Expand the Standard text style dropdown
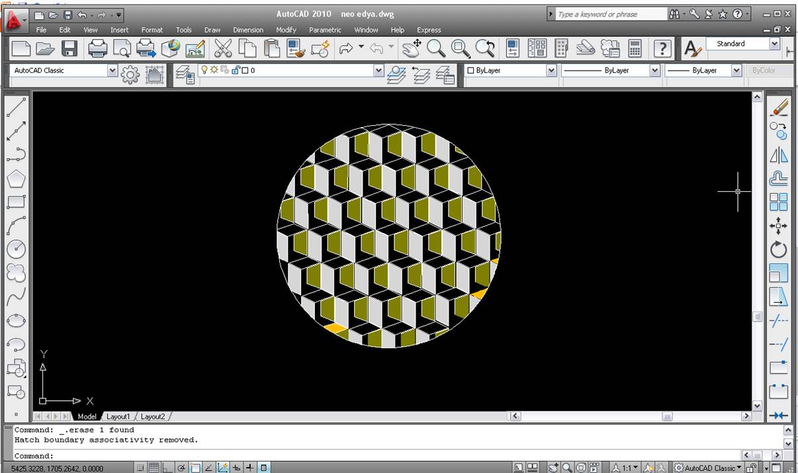The height and width of the screenshot is (473, 798). pyautogui.click(x=774, y=44)
